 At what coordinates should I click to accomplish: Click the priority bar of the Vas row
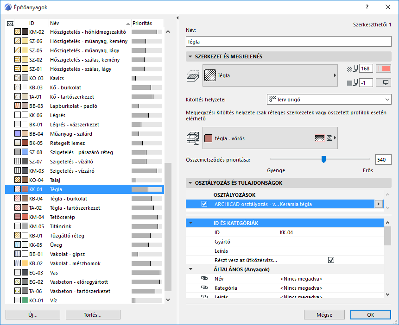click(x=147, y=273)
